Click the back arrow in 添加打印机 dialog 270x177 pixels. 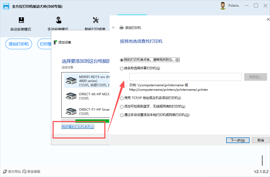[x=114, y=28]
